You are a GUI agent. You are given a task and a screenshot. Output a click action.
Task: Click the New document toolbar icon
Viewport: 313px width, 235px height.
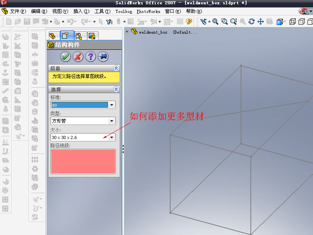click(x=9, y=22)
